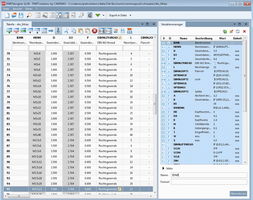253x200 pixels.
Task: Click the red delete circle icon in table toolbar
Action: pos(94,31)
